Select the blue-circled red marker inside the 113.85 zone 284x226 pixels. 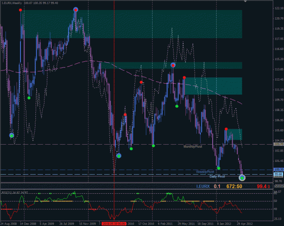coord(173,65)
